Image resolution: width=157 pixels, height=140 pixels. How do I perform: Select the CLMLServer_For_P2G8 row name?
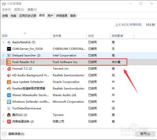pyautogui.click(x=27, y=49)
